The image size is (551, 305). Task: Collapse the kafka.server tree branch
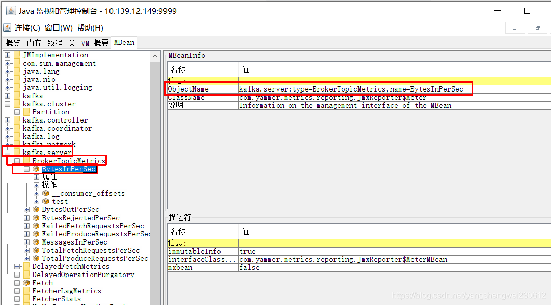click(8, 152)
